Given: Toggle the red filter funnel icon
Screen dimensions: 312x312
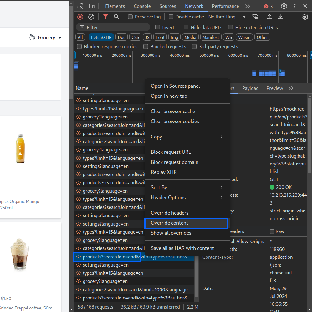Looking at the screenshot, I should tap(106, 17).
